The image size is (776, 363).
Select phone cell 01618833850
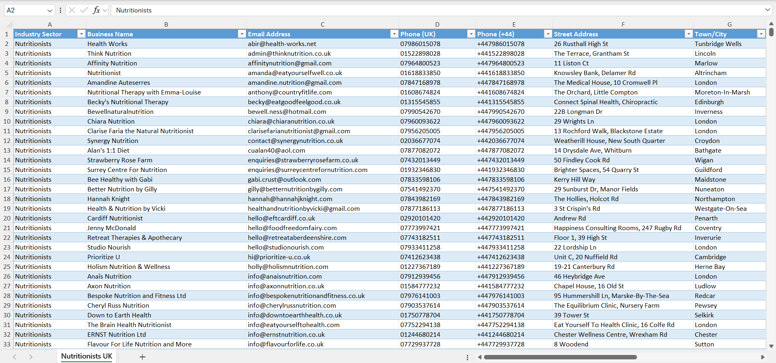[437, 73]
